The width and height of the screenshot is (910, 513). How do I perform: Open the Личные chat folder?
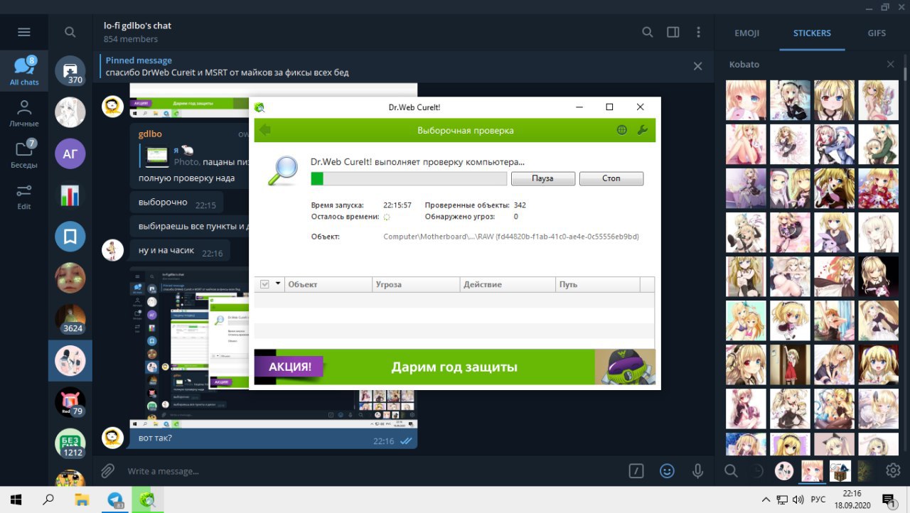(24, 113)
